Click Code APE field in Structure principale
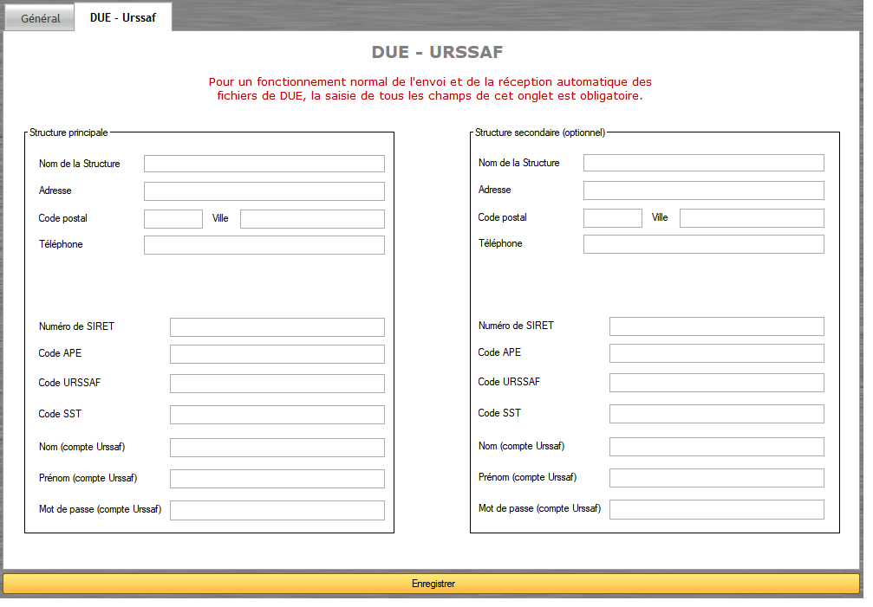Image resolution: width=873 pixels, height=607 pixels. point(277,353)
